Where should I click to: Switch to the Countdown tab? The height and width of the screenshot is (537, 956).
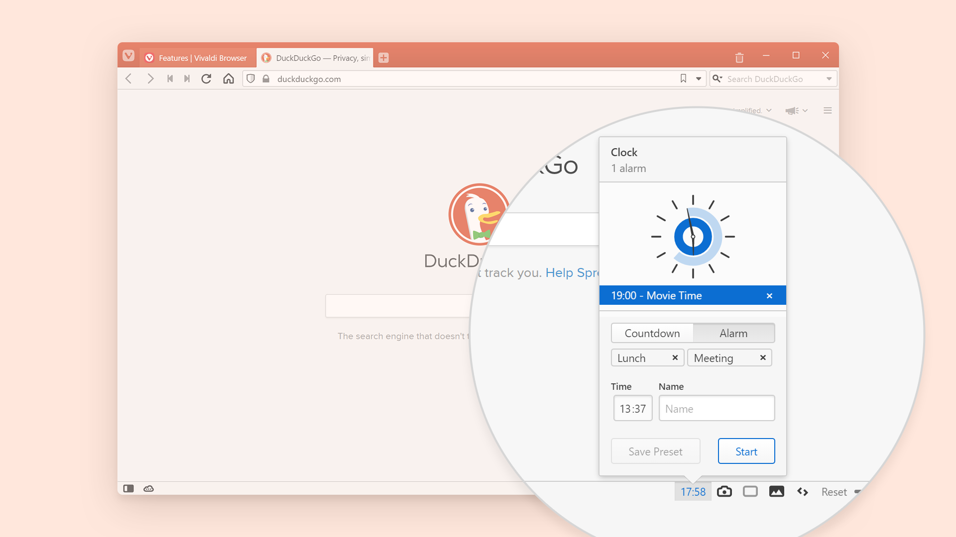(652, 333)
